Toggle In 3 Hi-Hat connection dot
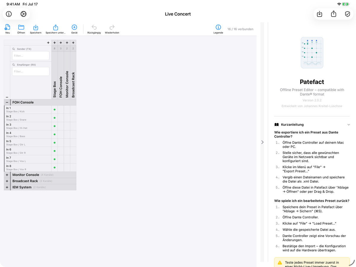Screen dimensions: 356x267 click(x=55, y=126)
